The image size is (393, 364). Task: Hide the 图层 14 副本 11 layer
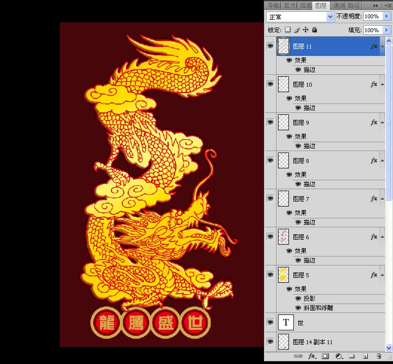click(270, 341)
